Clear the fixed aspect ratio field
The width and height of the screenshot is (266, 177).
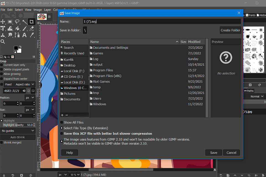pyautogui.click(x=24, y=91)
